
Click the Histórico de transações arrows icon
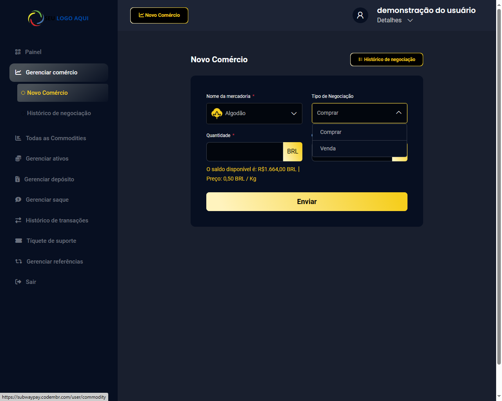pos(18,220)
